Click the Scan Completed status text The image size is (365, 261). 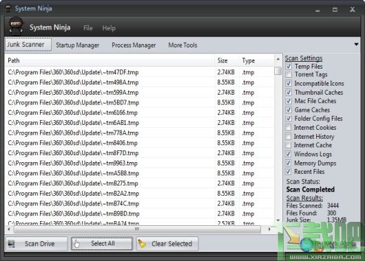[x=311, y=190]
